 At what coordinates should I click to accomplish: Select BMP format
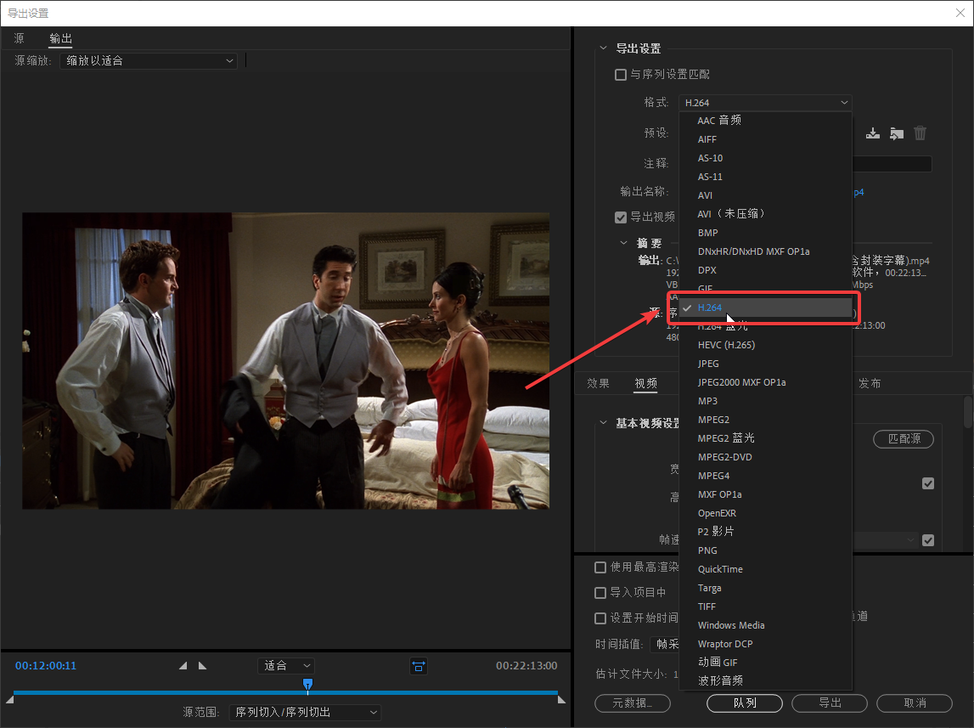pos(765,232)
